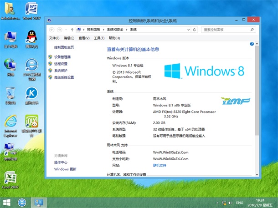The image size is (278, 208).
Task: Click the volume speaker tray icon
Action: pyautogui.click(x=230, y=202)
